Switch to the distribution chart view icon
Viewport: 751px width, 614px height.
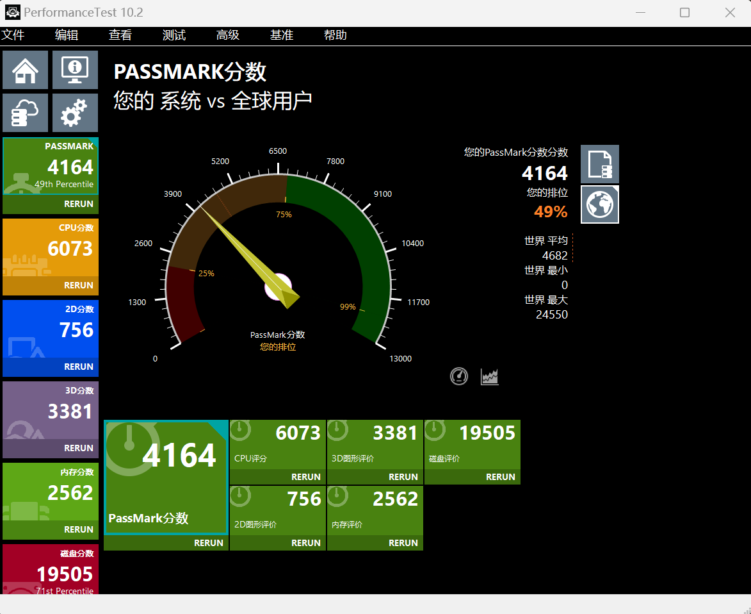(x=490, y=377)
